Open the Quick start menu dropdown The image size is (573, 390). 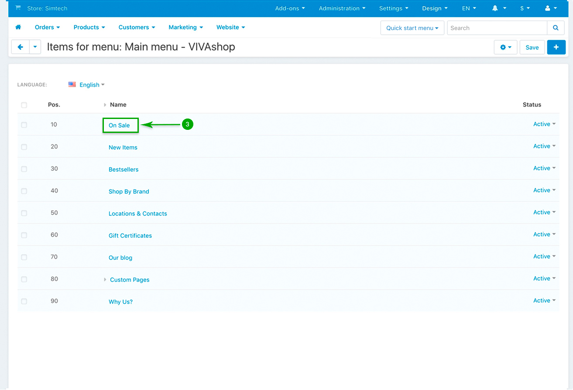coord(412,28)
